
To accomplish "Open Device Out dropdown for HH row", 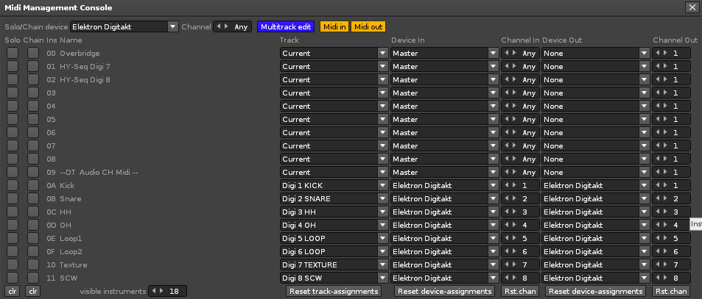I will [x=595, y=212].
